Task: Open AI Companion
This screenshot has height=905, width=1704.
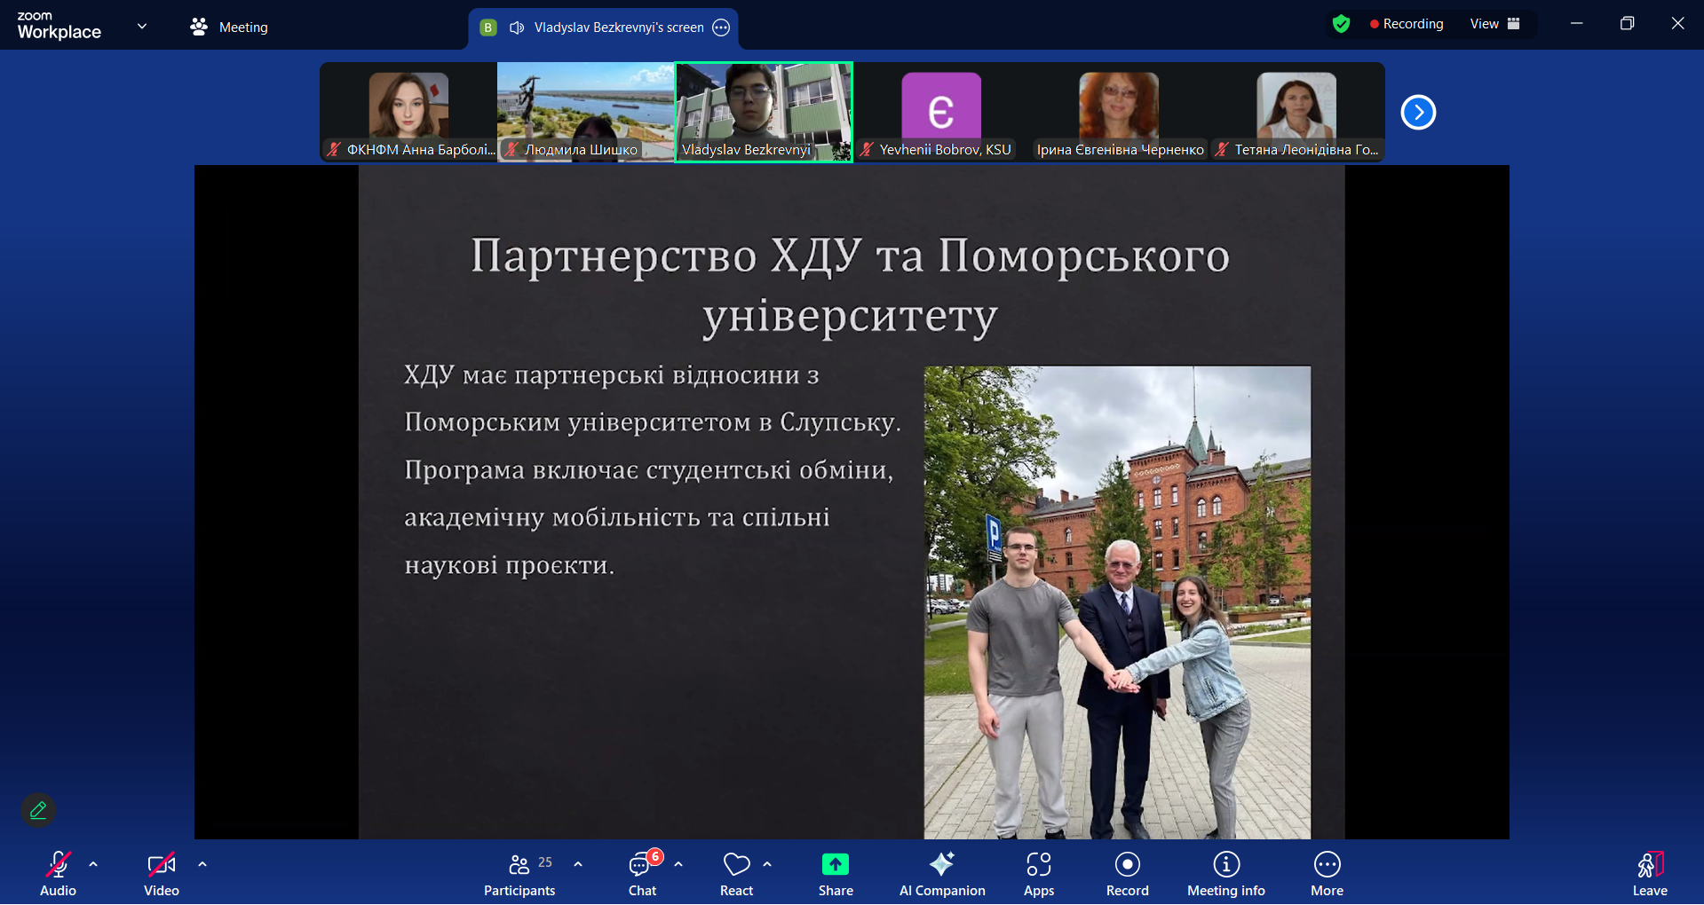Action: (x=941, y=871)
